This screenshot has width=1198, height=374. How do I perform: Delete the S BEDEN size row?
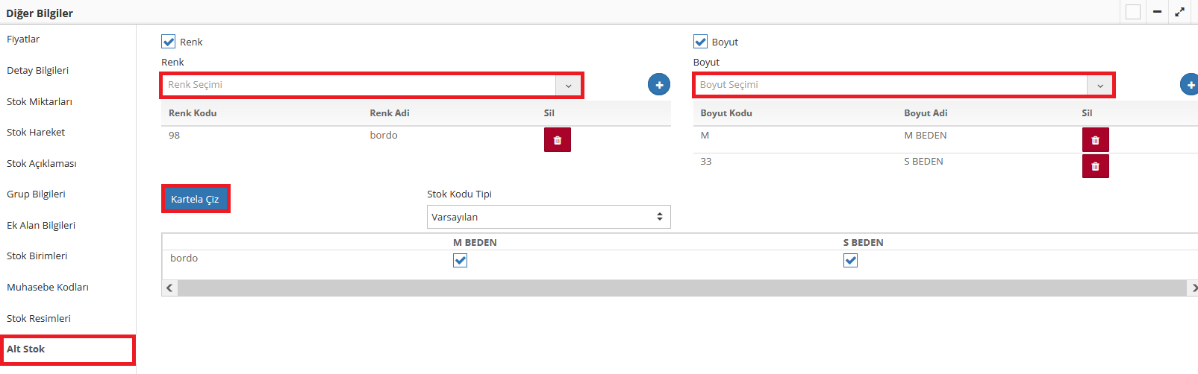click(x=1095, y=166)
